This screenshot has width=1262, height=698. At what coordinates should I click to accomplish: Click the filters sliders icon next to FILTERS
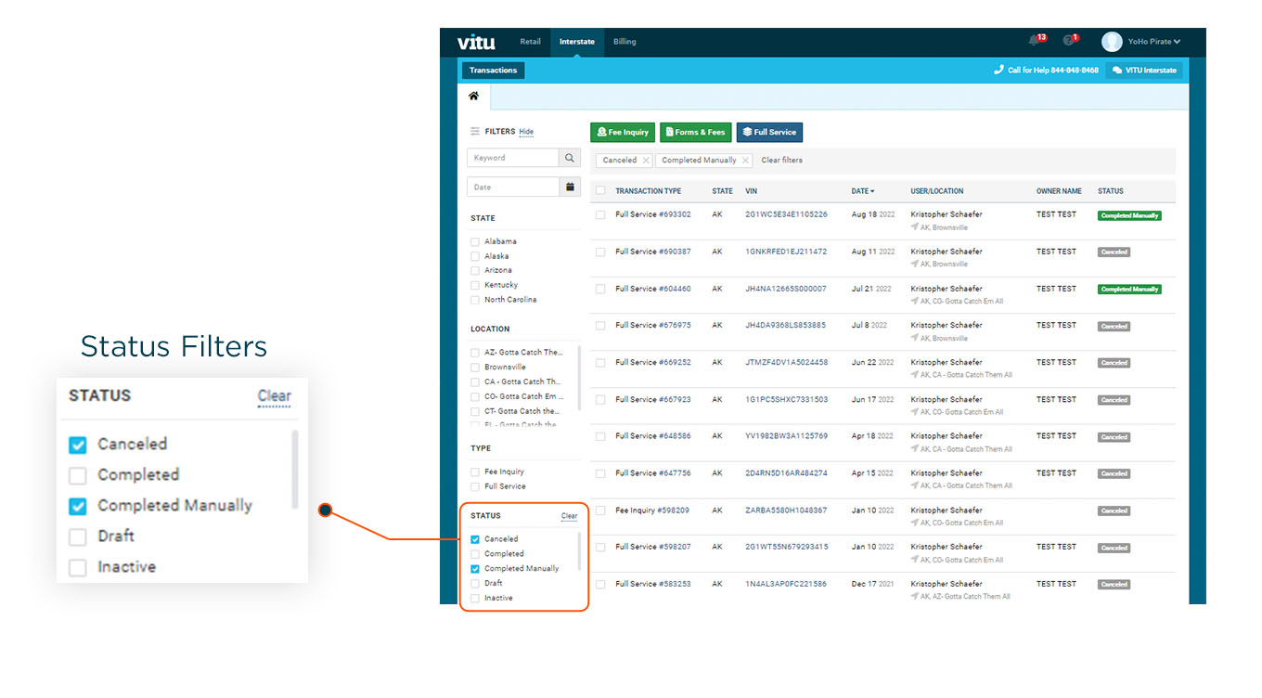[475, 132]
